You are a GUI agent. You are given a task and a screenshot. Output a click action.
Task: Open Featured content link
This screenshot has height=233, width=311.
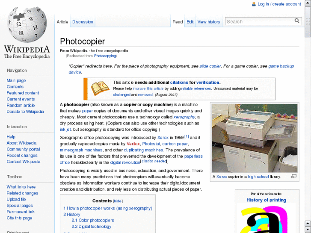point(23,93)
